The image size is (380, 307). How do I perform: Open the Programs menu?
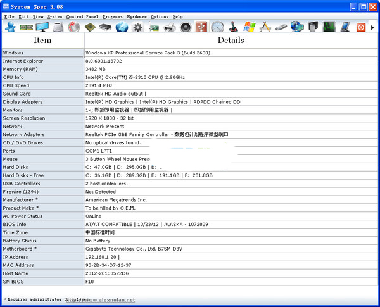point(113,16)
